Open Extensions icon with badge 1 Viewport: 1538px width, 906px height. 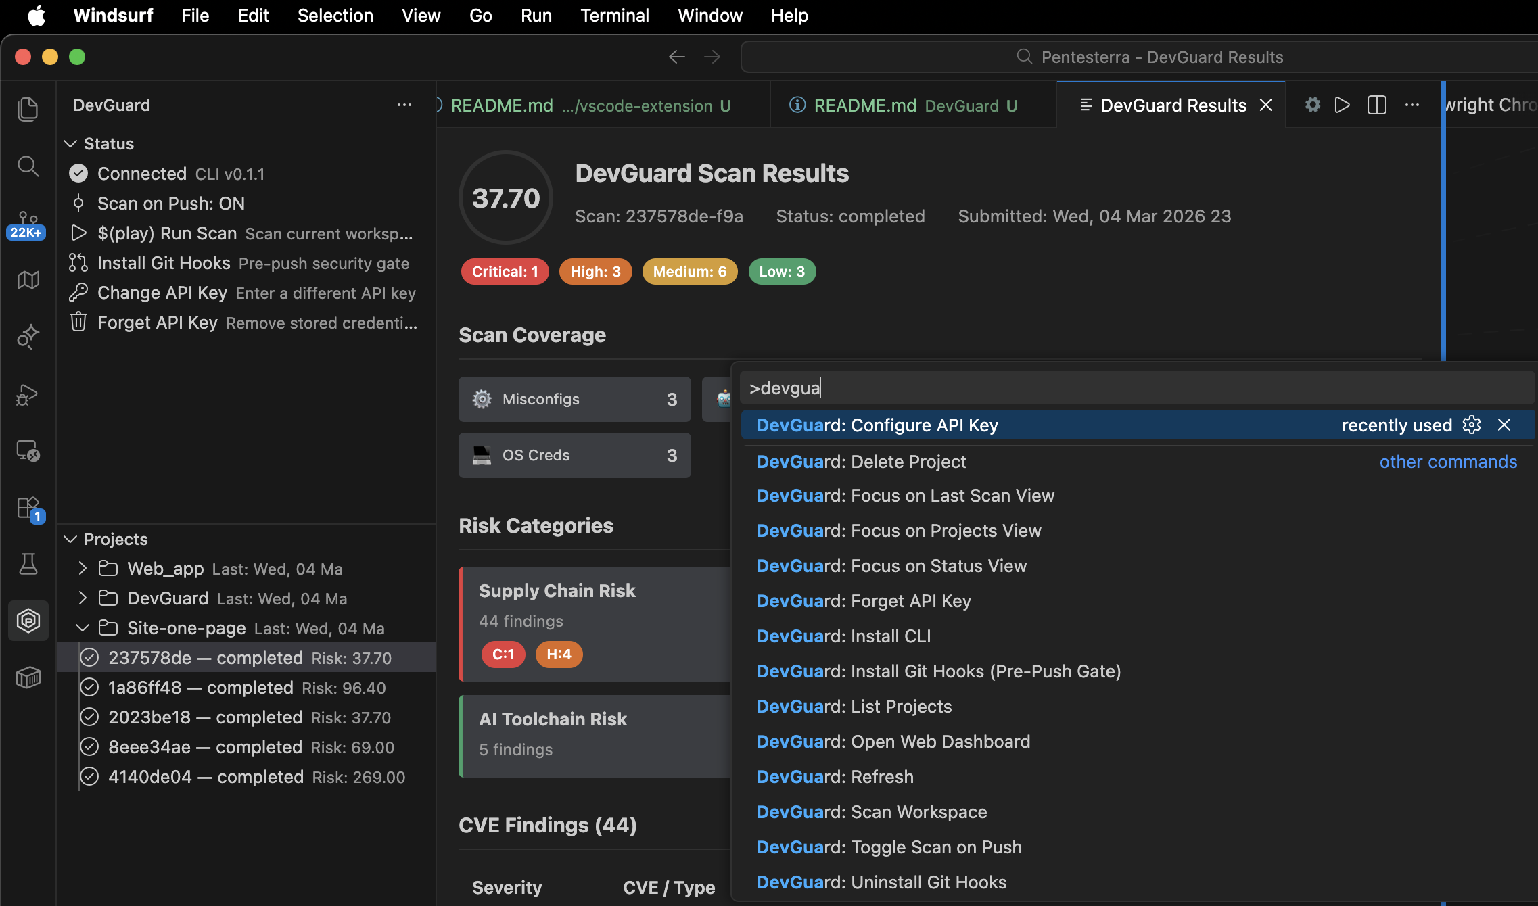28,508
